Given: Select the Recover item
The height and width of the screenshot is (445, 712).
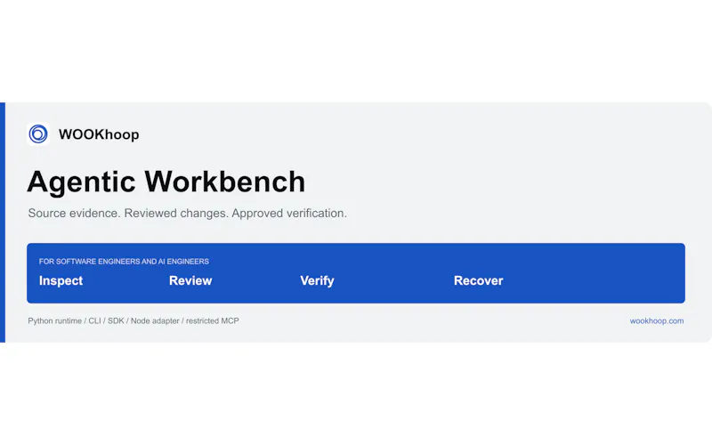Looking at the screenshot, I should [479, 280].
